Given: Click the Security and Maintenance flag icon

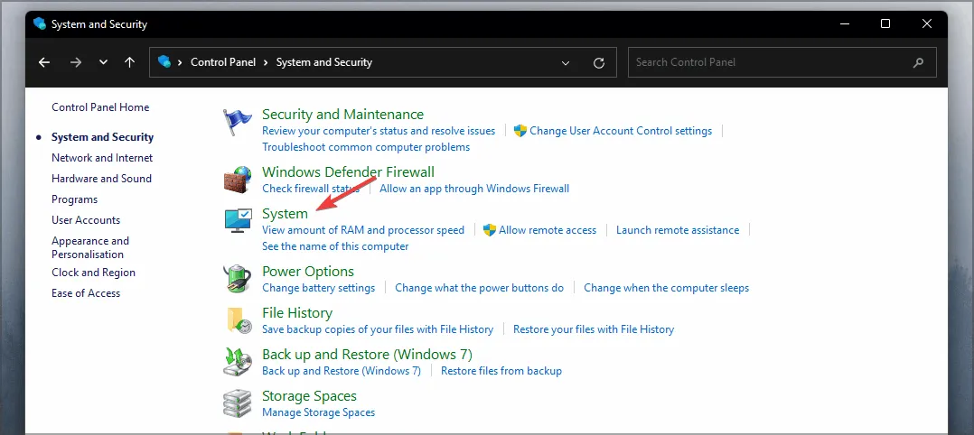Looking at the screenshot, I should pyautogui.click(x=238, y=124).
